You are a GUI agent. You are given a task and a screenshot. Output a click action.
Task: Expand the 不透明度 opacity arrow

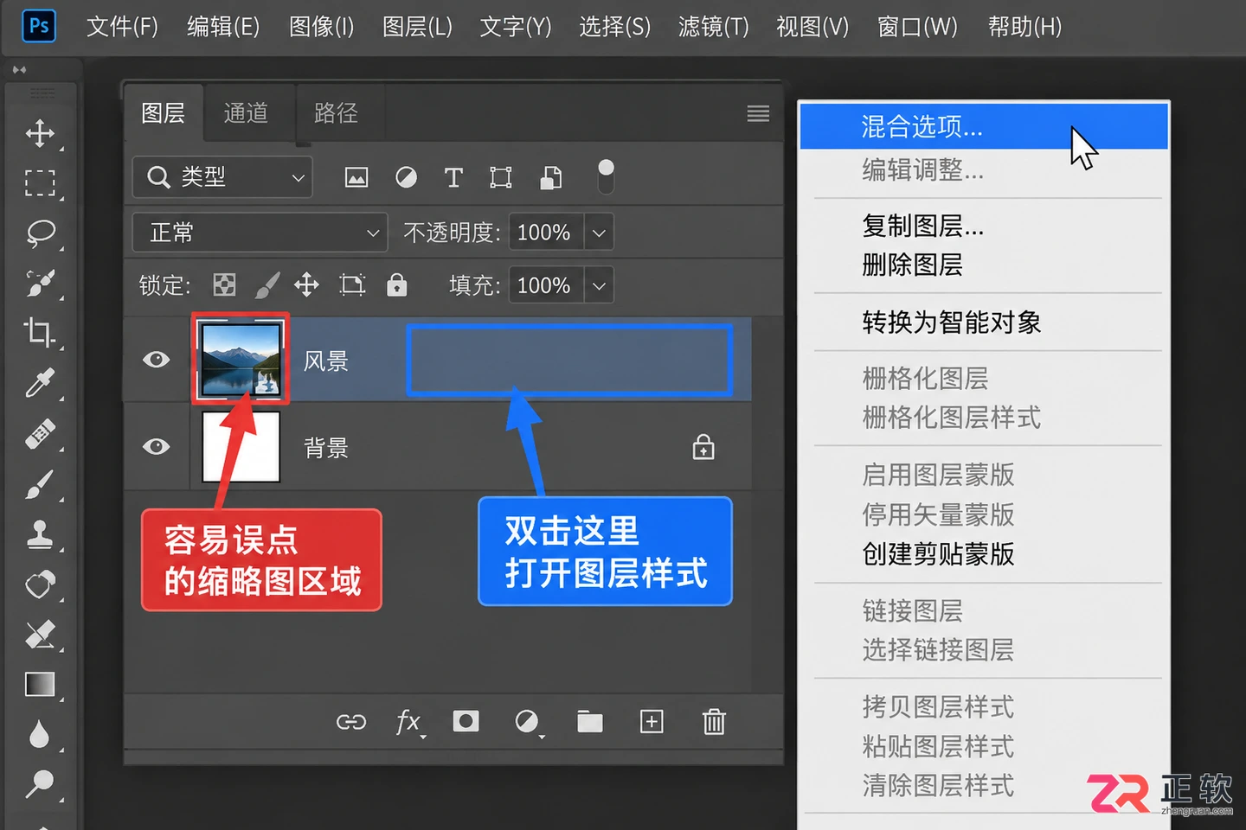tap(599, 233)
